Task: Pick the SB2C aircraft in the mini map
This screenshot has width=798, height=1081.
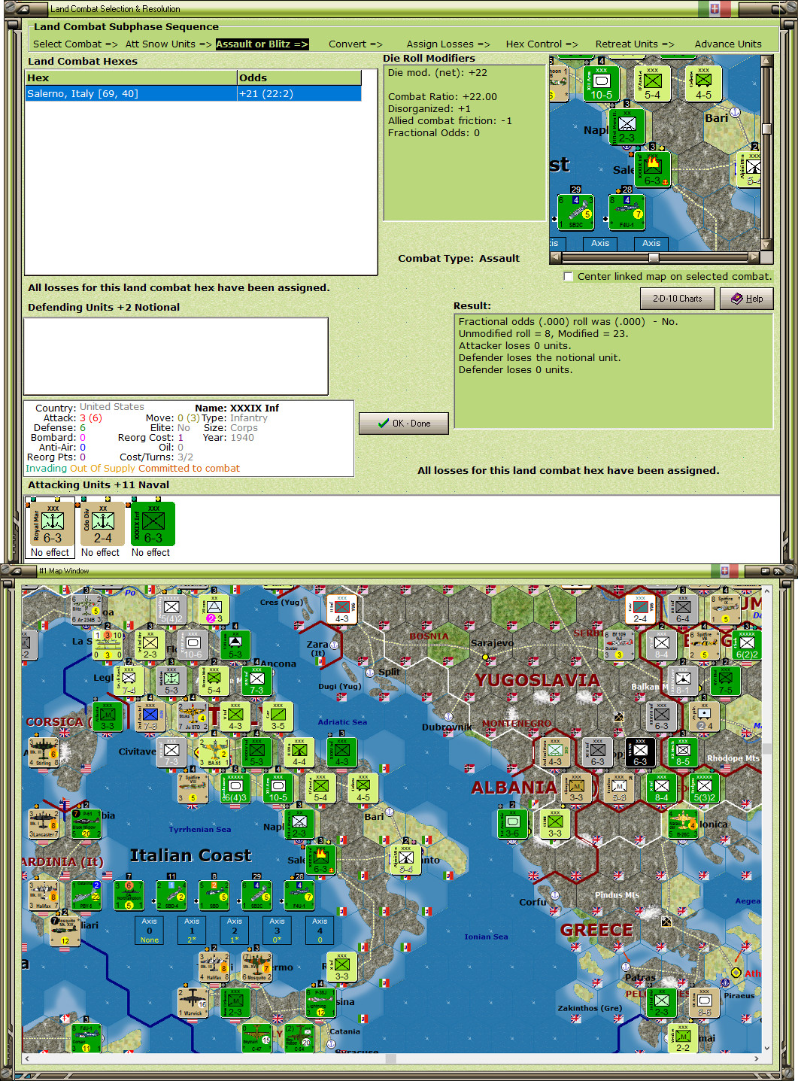Action: point(576,212)
